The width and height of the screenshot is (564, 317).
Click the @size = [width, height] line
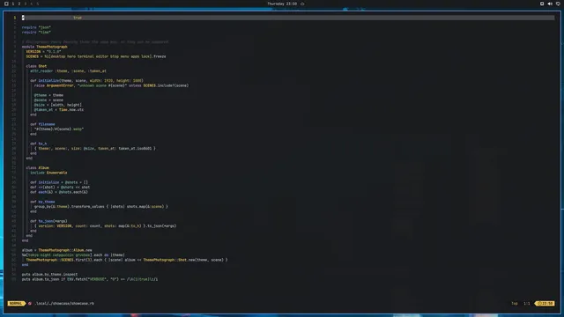point(58,105)
